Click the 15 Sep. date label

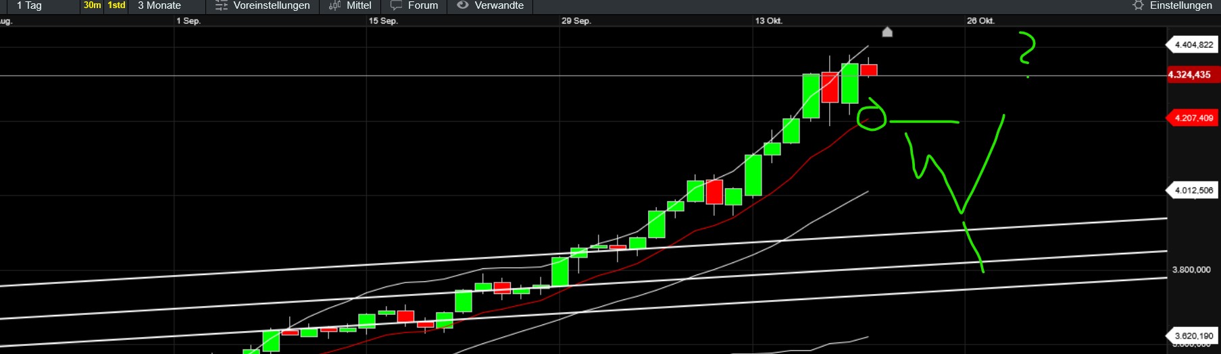click(x=383, y=21)
